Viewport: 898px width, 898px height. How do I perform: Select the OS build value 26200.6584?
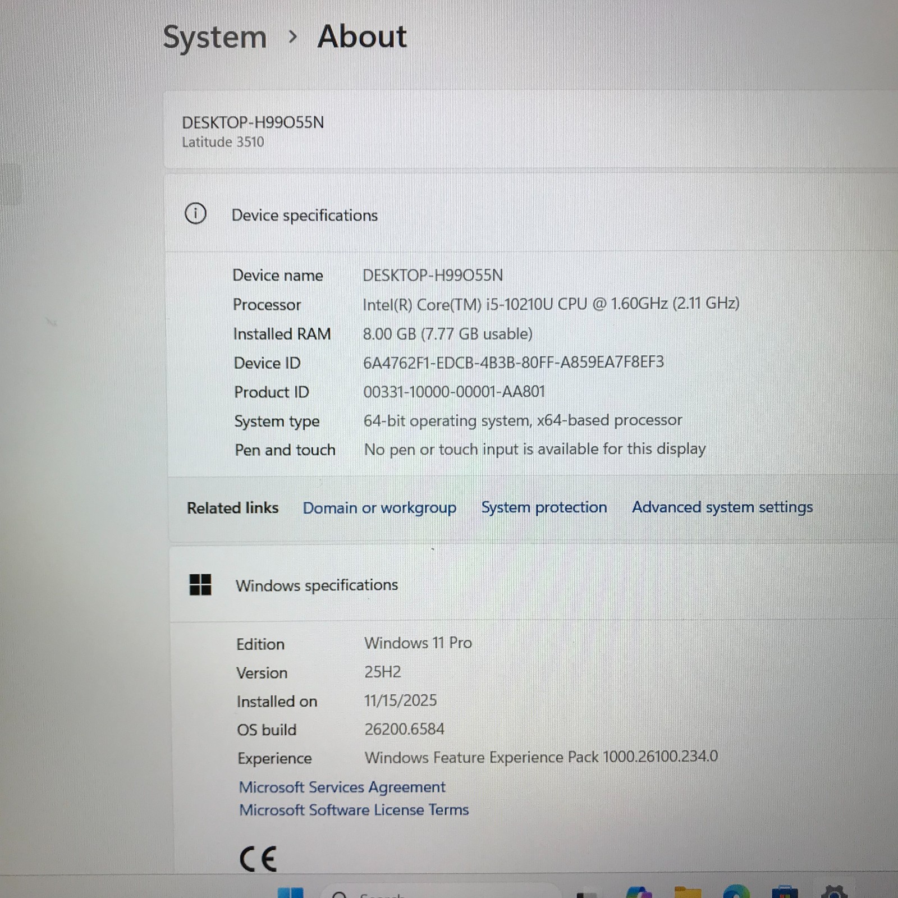[x=404, y=729]
